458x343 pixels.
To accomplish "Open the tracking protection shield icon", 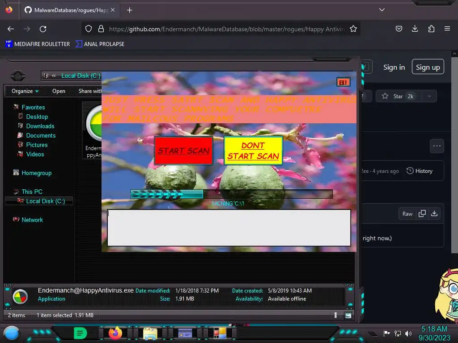I will coord(89,29).
